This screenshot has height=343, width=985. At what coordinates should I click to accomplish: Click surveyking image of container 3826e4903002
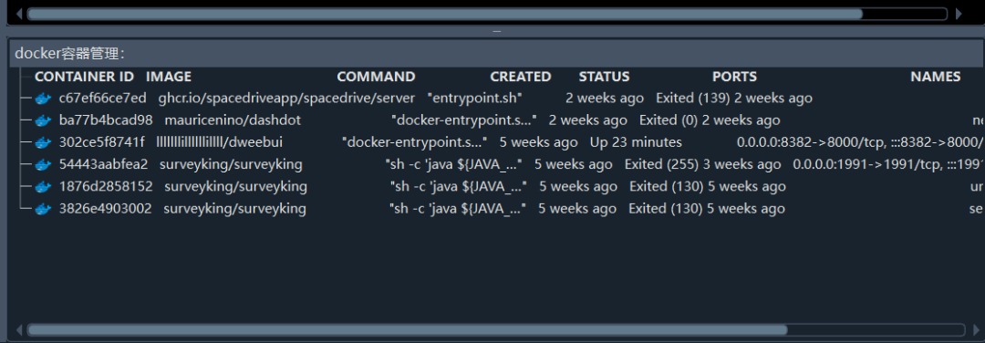click(x=235, y=209)
